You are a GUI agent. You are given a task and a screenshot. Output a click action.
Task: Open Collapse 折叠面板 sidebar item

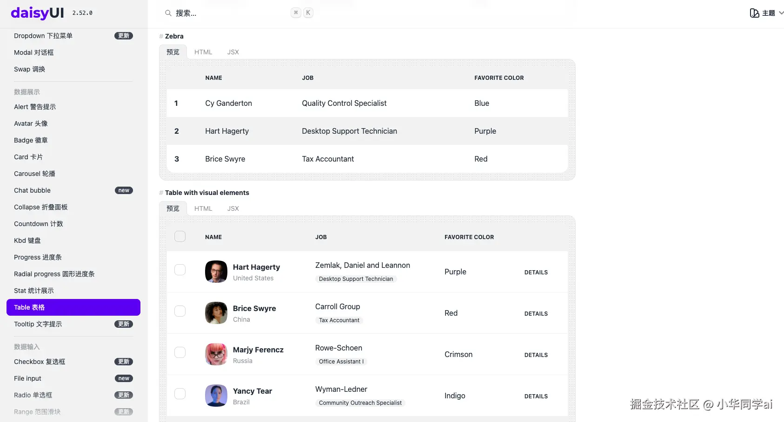coord(41,207)
